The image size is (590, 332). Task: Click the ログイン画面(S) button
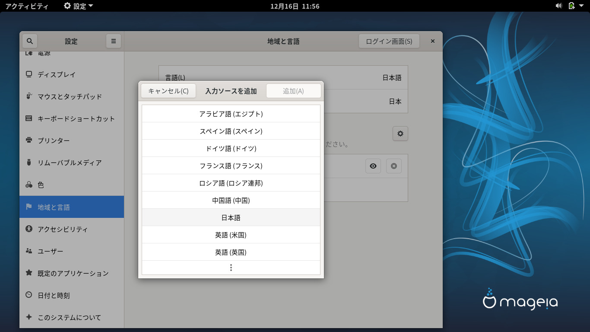389,41
